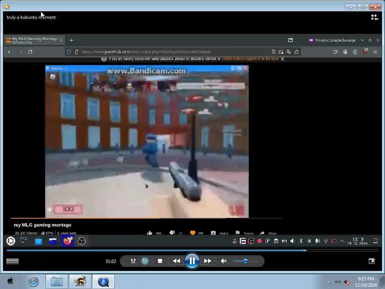Favorite the video with the orange heart
This screenshot has height=289, width=385.
coord(193,233)
